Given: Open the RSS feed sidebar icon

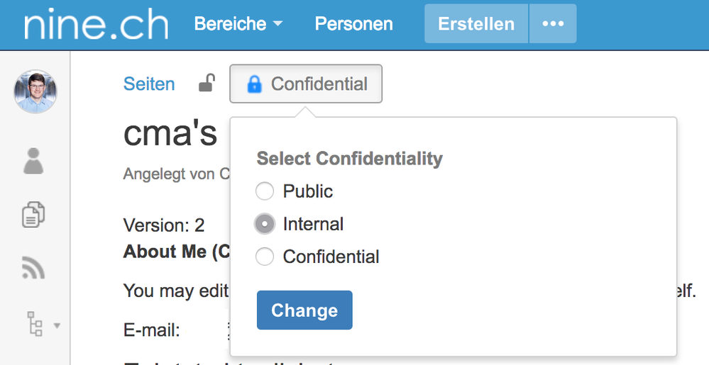Looking at the screenshot, I should [33, 267].
